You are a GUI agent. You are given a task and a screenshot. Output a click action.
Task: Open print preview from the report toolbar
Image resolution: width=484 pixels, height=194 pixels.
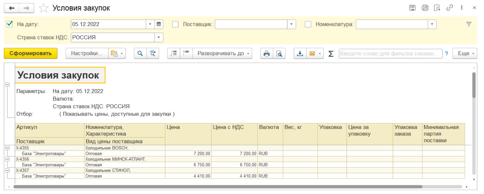click(x=279, y=54)
